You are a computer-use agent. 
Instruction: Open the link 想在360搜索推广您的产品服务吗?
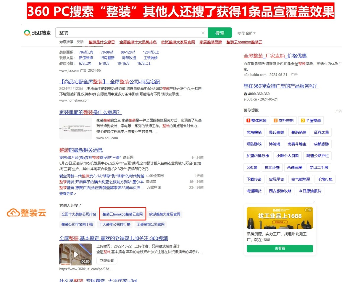pyautogui.click(x=281, y=86)
